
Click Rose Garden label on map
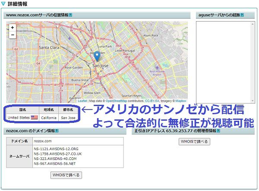coord(74,67)
